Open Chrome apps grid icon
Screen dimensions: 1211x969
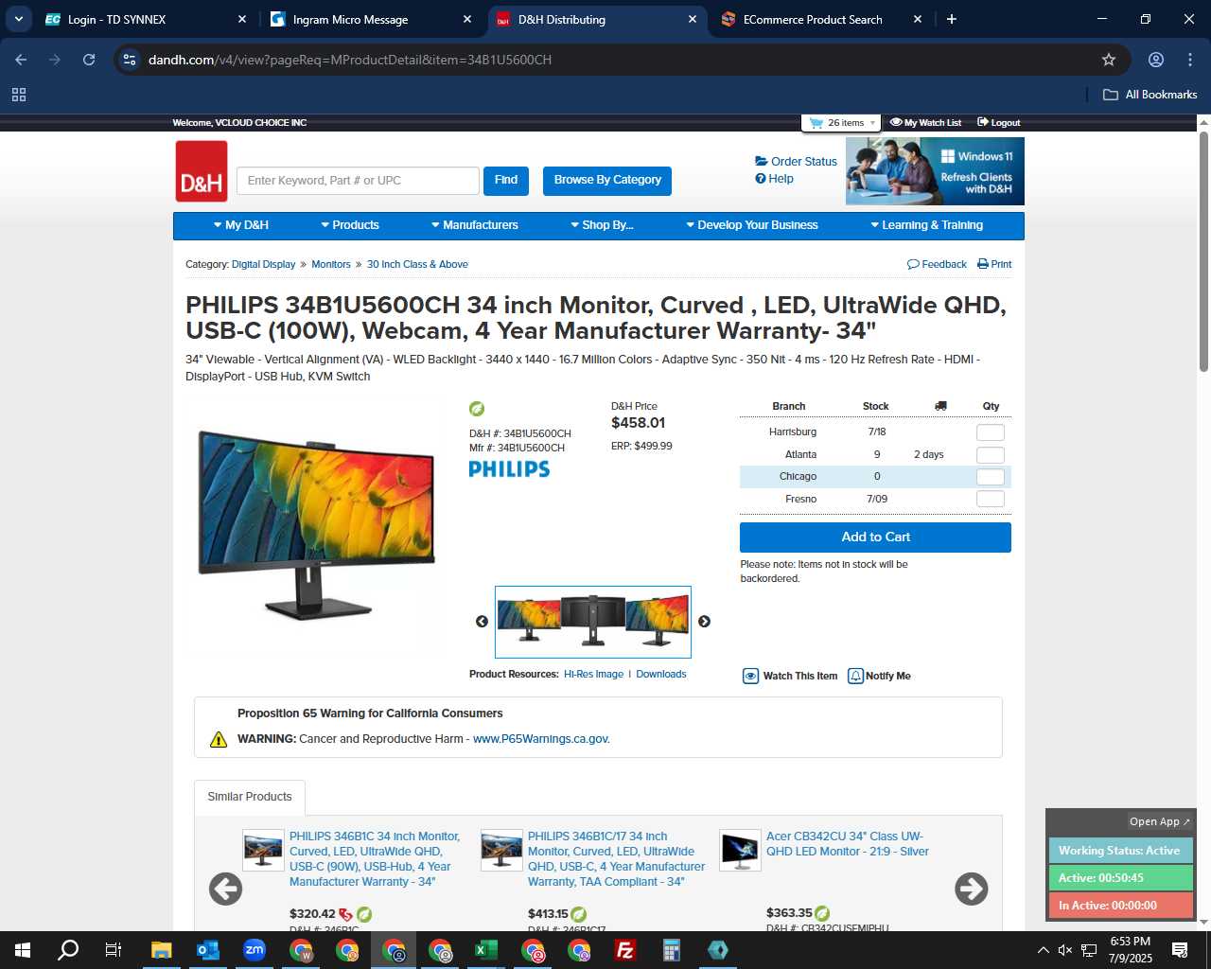coord(19,95)
